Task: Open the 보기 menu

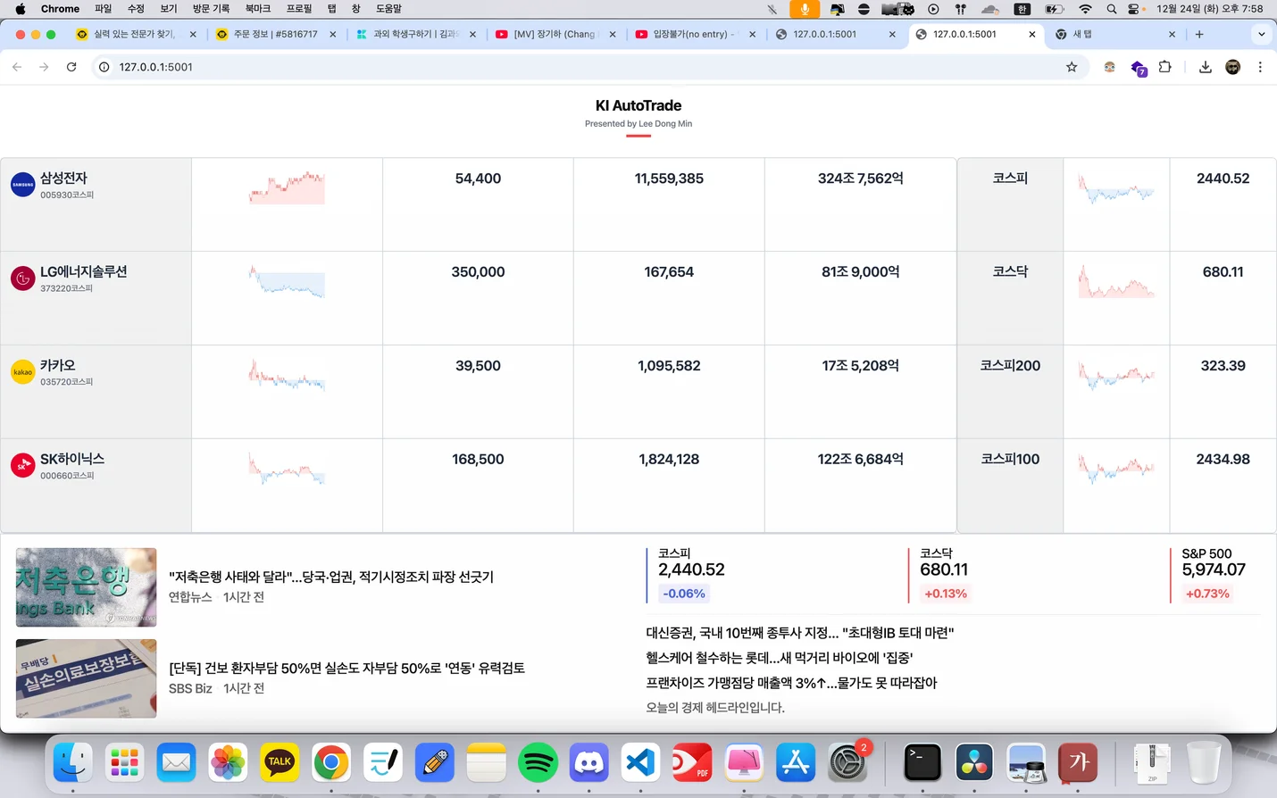Action: pos(169,9)
